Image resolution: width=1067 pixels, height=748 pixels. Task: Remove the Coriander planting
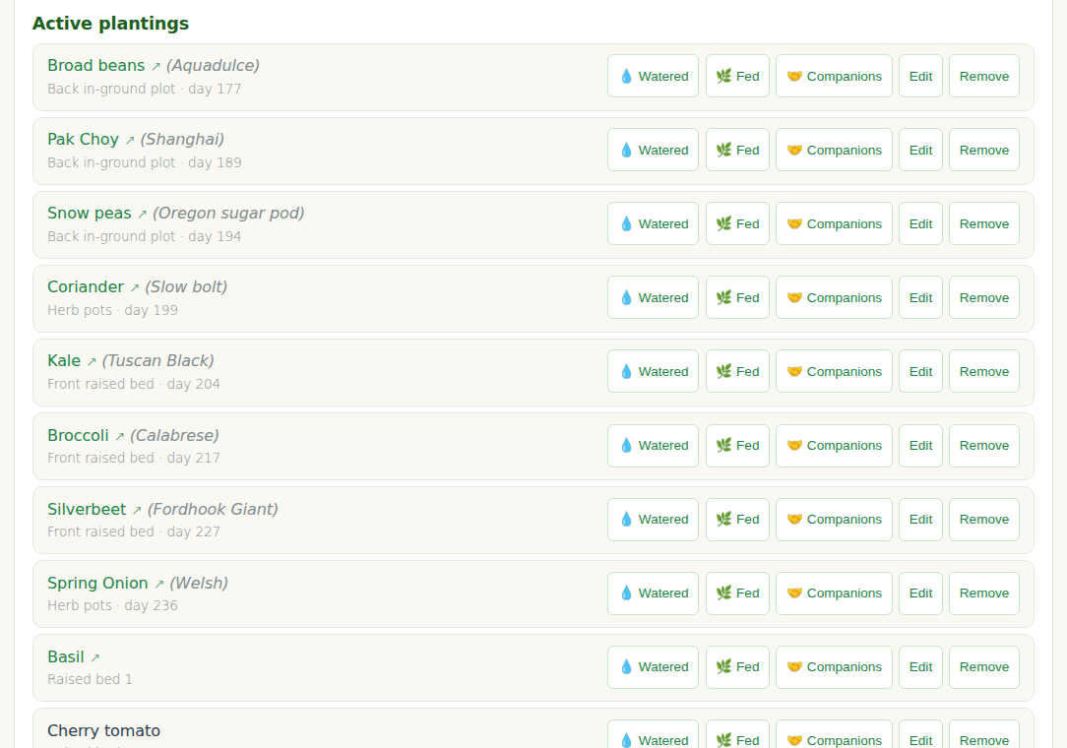[984, 297]
